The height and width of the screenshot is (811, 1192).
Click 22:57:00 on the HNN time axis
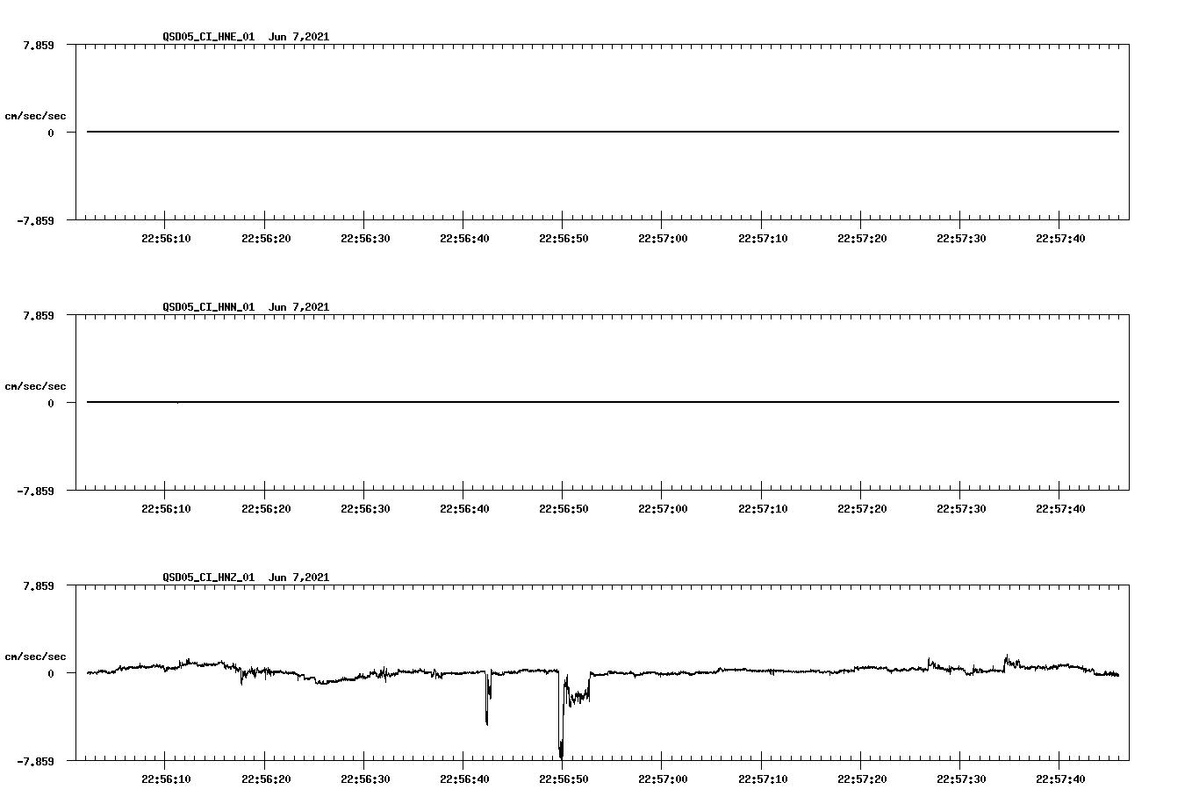tap(663, 509)
